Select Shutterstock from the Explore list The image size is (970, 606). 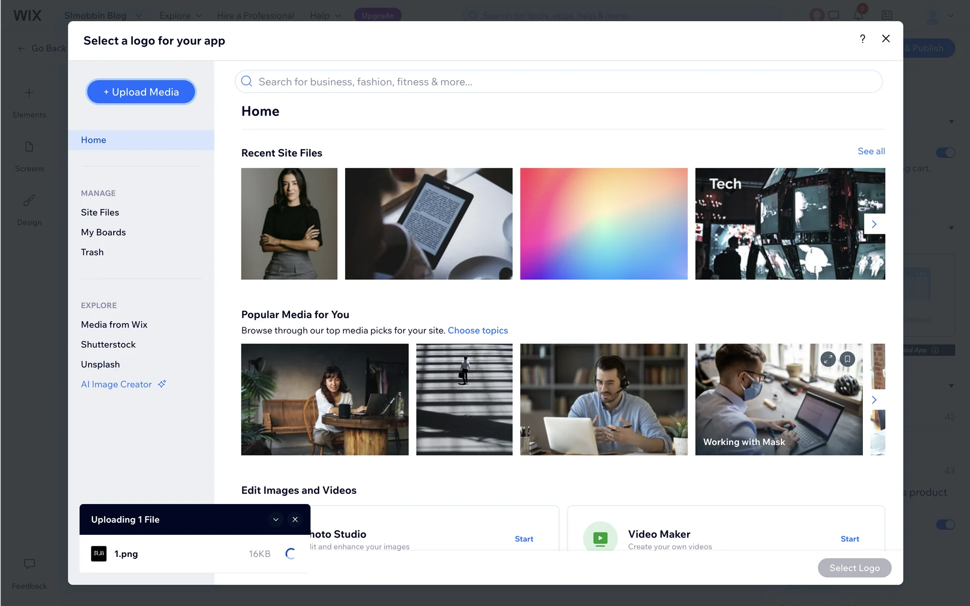coord(108,344)
